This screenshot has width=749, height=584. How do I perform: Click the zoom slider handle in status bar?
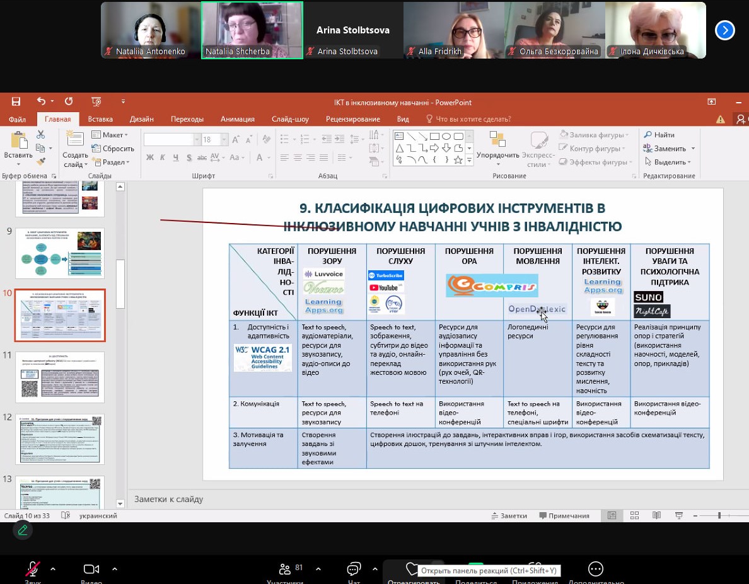tap(719, 515)
